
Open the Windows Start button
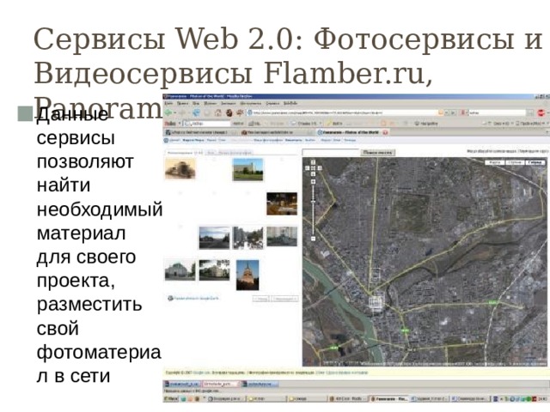[171, 398]
